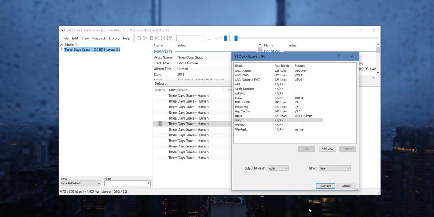
Task: Expand the right arrow under Location panel
Action: pyautogui.click(x=373, y=78)
